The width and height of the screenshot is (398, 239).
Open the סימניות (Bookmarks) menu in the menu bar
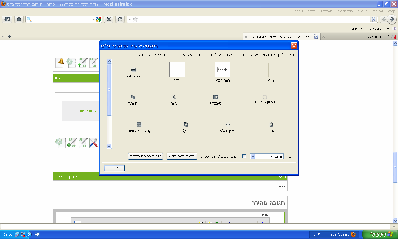coord(327,11)
